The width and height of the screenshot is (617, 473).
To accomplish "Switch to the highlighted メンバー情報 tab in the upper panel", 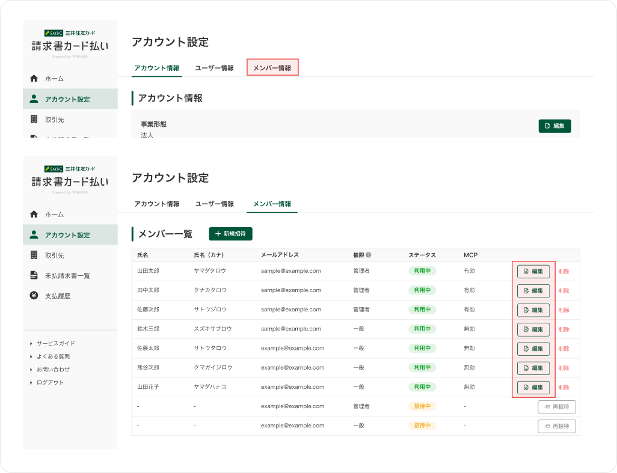I will tap(272, 68).
